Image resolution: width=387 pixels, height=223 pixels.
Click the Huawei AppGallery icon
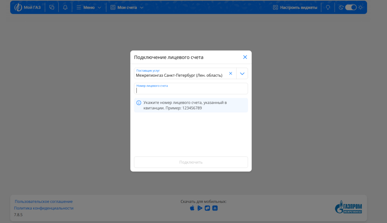(215, 208)
